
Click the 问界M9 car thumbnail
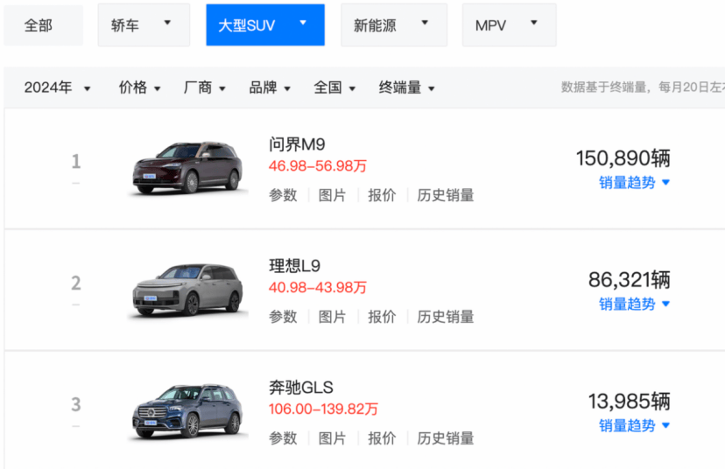click(186, 167)
